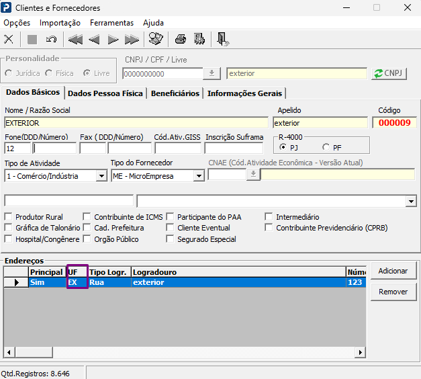This screenshot has height=379, width=421.
Task: Go to the first record
Action: 75,40
